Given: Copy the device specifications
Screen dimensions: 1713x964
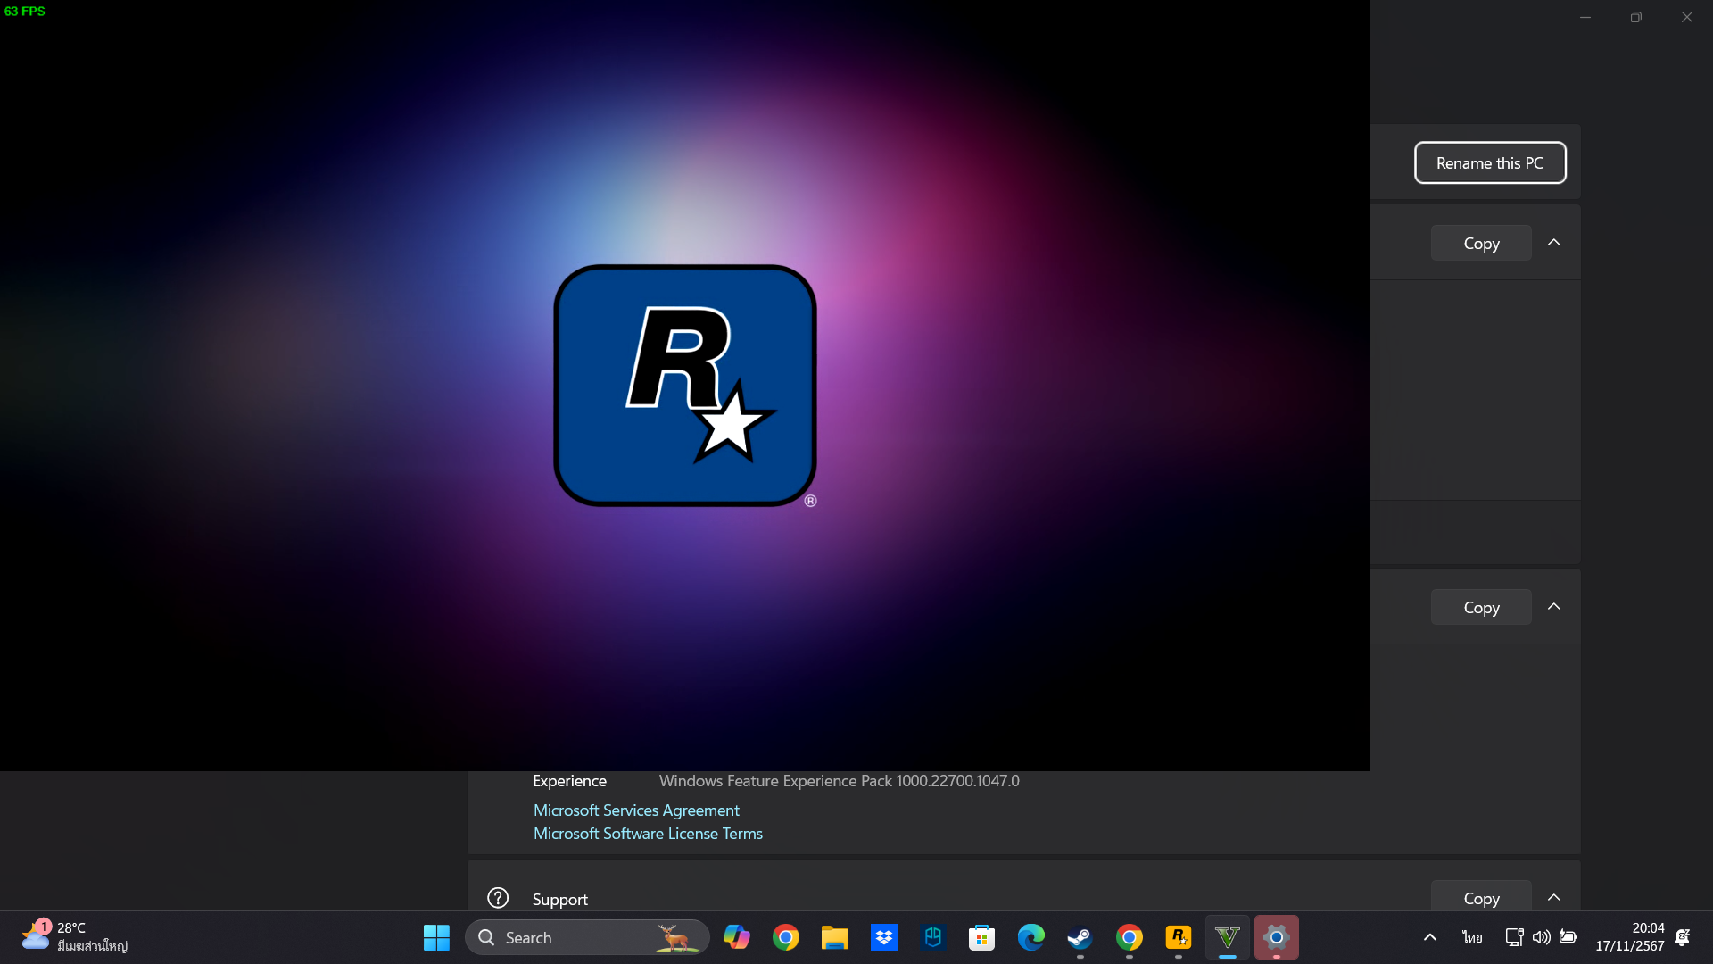Looking at the screenshot, I should tap(1481, 243).
